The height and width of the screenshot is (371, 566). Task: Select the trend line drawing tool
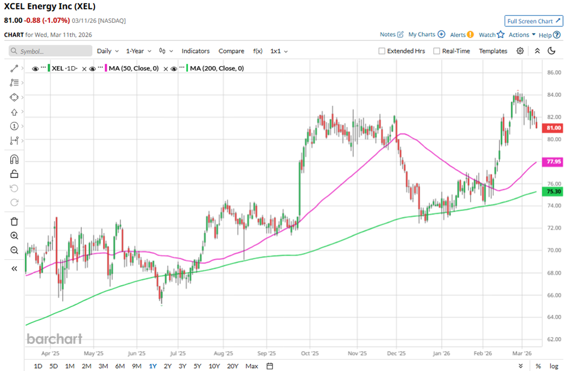14,69
